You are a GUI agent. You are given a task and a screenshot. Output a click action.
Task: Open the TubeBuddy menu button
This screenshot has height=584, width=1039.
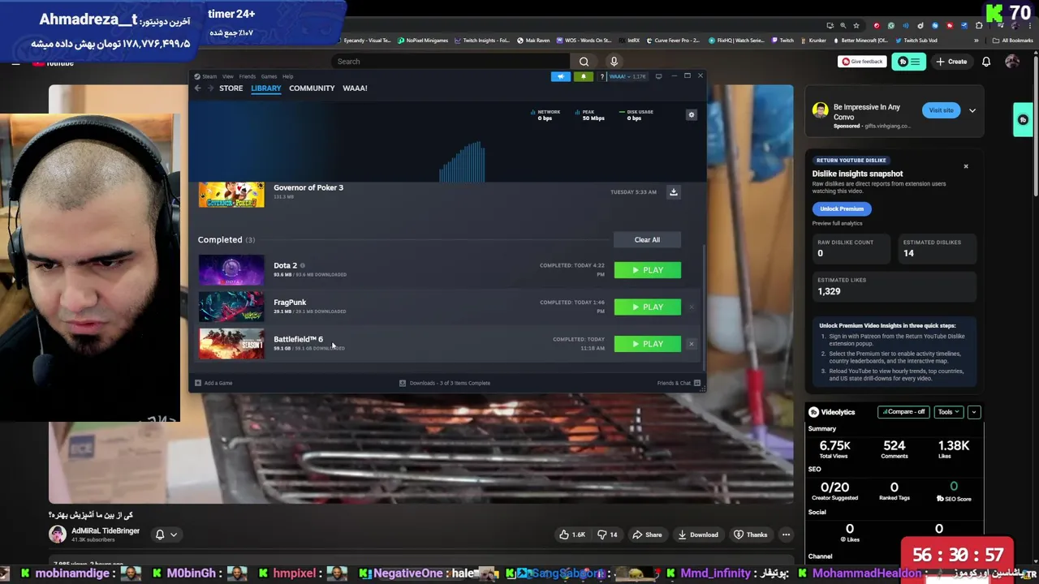point(909,62)
